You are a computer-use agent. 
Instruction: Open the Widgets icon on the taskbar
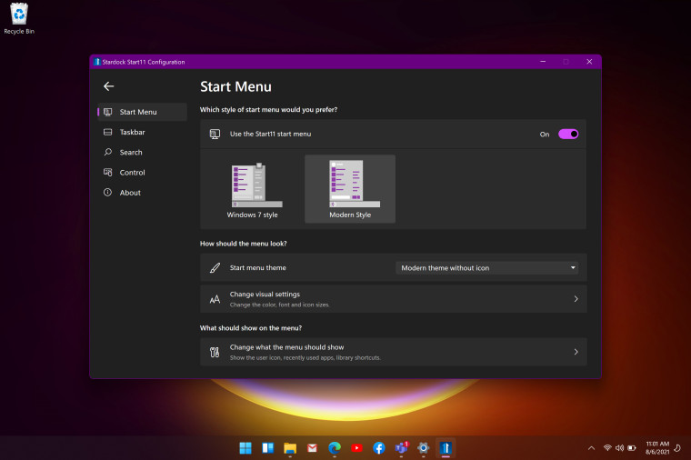(268, 448)
